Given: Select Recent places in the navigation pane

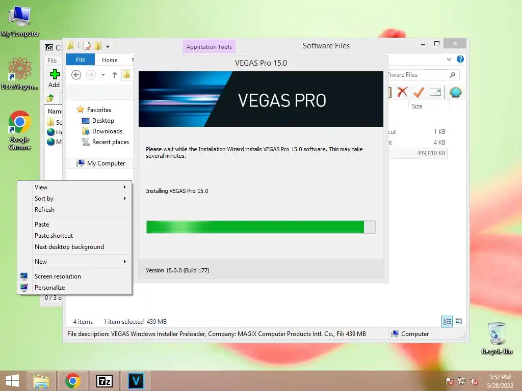Looking at the screenshot, I should (x=110, y=142).
